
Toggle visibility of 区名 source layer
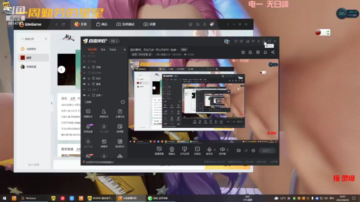point(84,78)
